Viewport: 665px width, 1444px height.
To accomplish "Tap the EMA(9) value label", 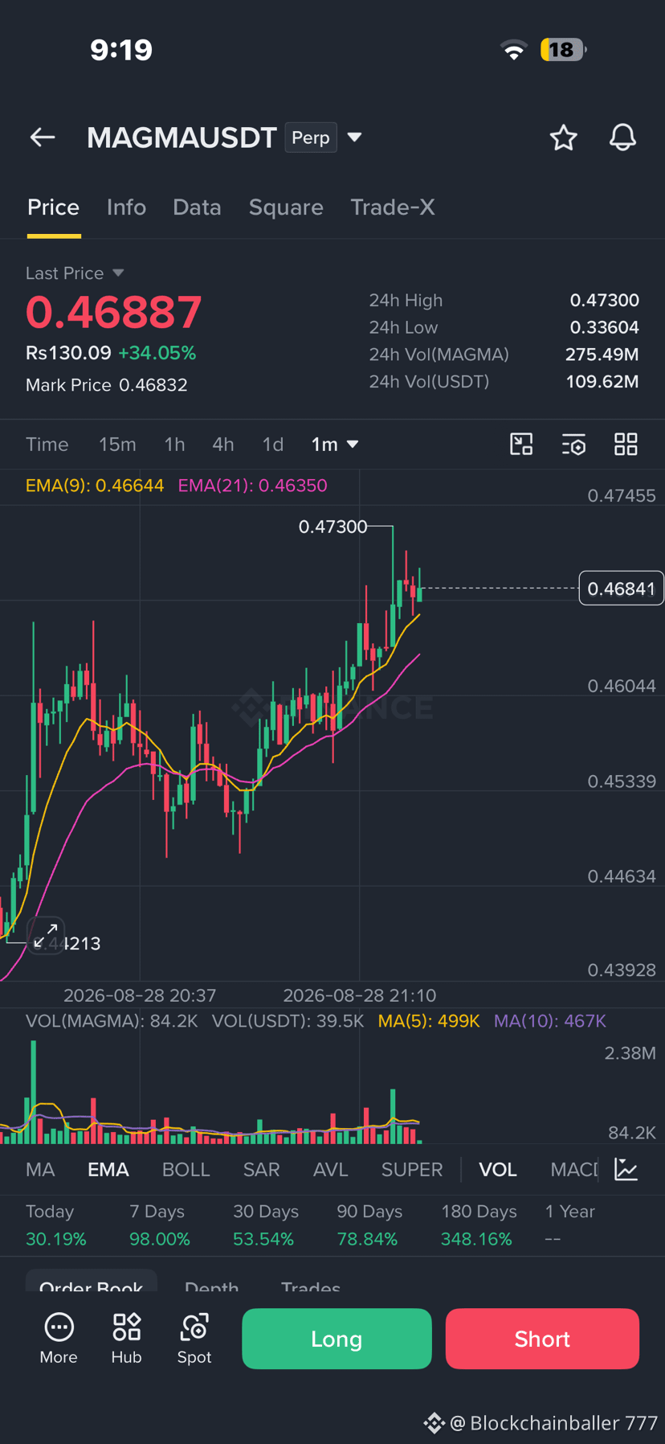I will tap(95, 486).
